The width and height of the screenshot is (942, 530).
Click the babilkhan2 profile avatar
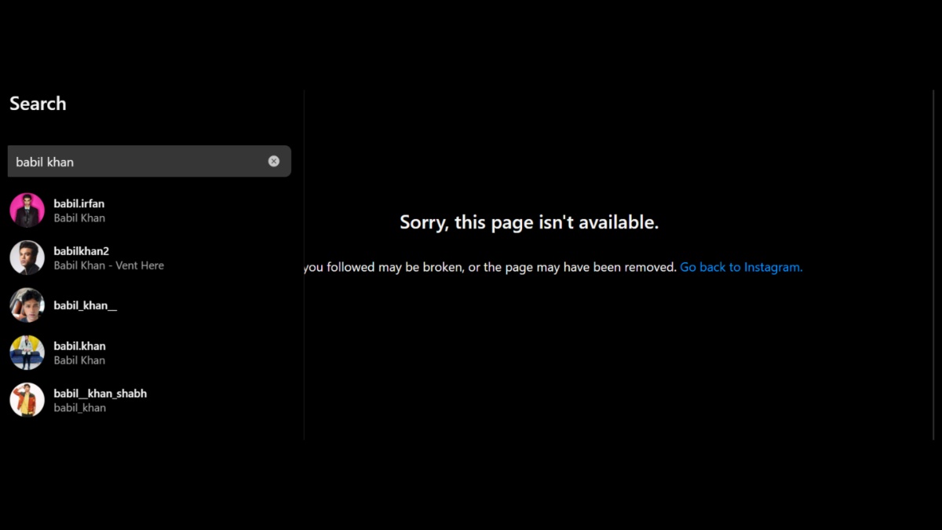(27, 258)
